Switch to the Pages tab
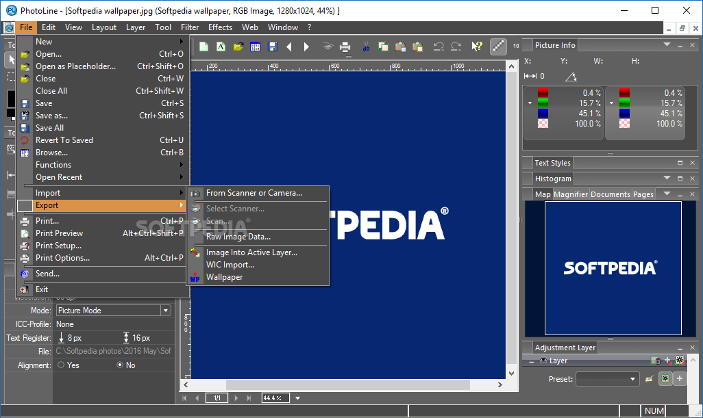Screen dimensions: 703x418 click(x=643, y=194)
